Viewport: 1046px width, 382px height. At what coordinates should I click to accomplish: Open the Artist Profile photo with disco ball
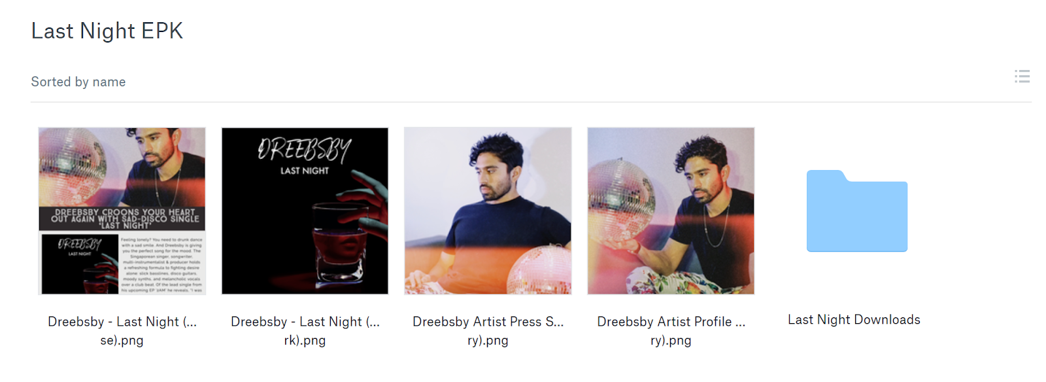point(671,211)
